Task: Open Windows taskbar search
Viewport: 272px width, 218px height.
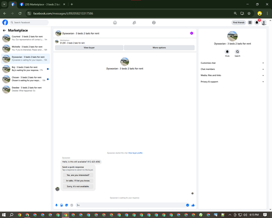Action: pyautogui.click(x=11, y=215)
